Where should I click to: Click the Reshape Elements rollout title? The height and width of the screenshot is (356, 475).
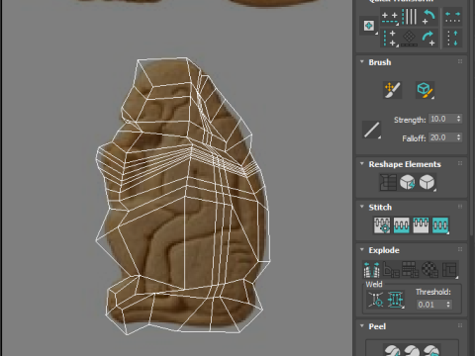click(x=405, y=164)
